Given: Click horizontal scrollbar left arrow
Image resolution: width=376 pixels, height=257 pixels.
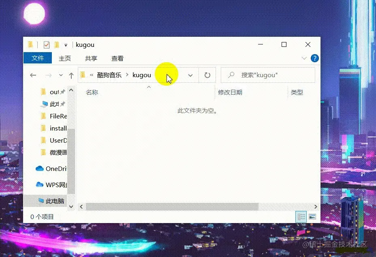Looking at the screenshot, I should 81,206.
